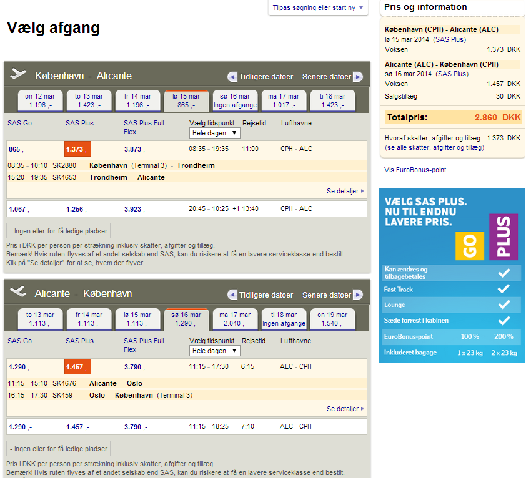Image resolution: width=526 pixels, height=478 pixels.
Task: Click later dates arrow for Alicante - København
Action: click(x=357, y=295)
